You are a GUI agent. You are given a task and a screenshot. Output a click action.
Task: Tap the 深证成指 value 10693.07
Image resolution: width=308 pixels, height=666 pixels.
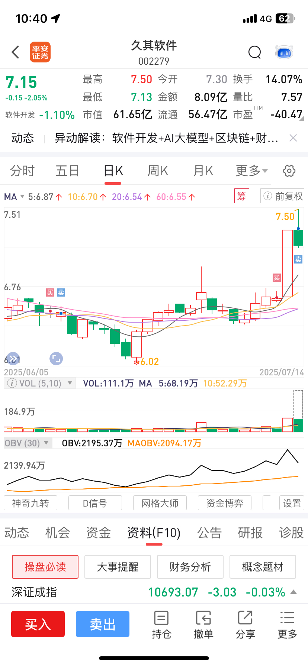tap(173, 592)
